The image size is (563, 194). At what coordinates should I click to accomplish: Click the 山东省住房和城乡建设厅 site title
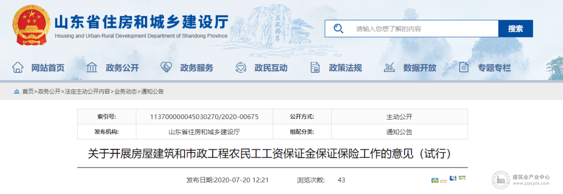click(x=141, y=22)
